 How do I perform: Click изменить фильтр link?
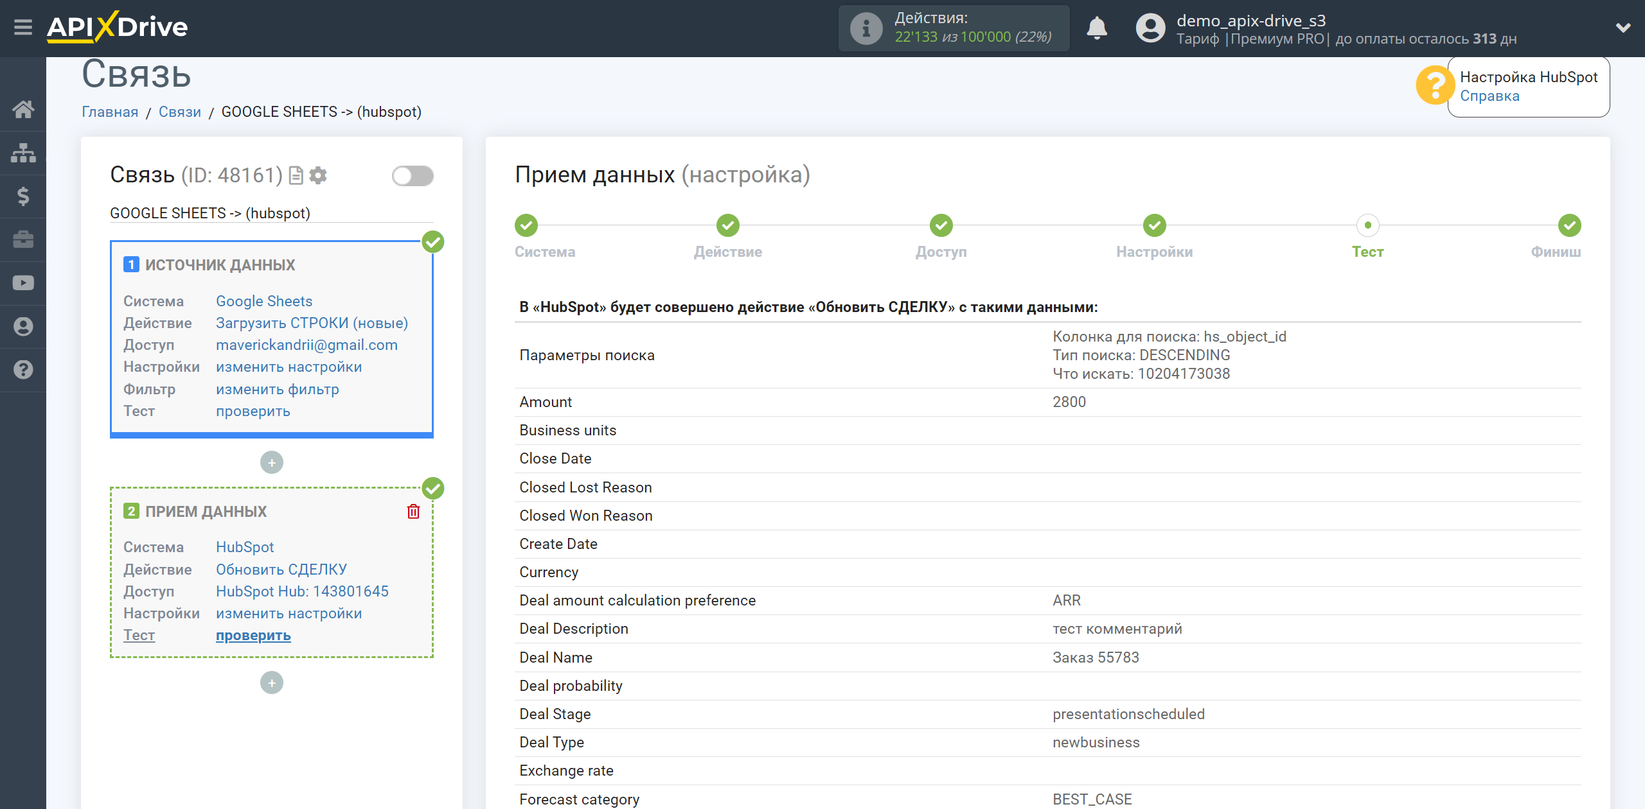[x=278, y=389]
